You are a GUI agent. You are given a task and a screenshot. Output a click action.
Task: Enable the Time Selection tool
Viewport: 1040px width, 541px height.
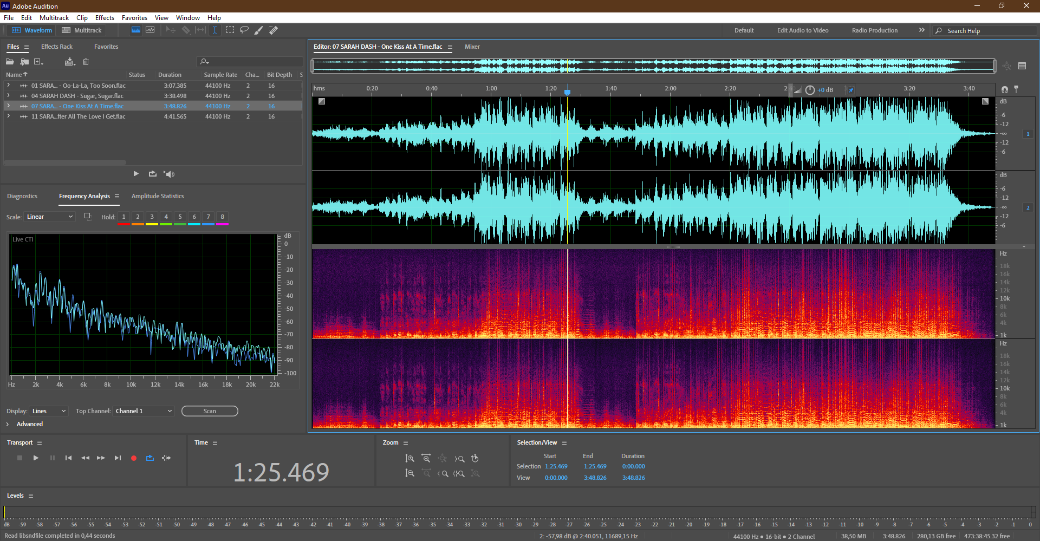(215, 30)
